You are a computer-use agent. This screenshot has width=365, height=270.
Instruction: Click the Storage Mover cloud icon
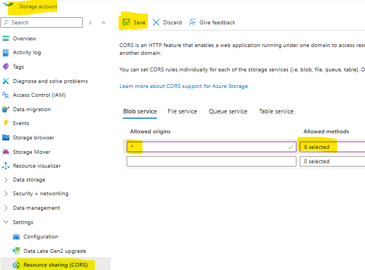[x=6, y=152]
